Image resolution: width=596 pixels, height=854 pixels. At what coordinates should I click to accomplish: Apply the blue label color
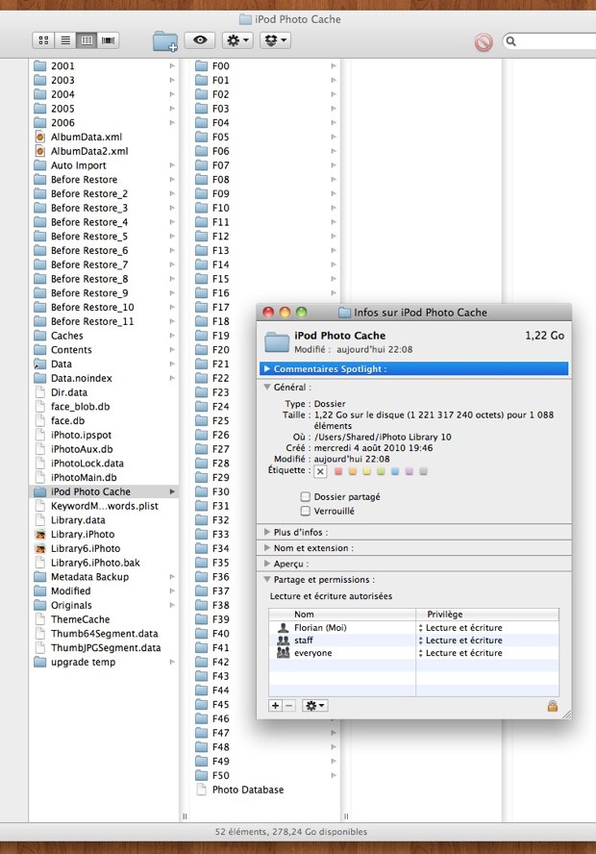click(x=395, y=471)
